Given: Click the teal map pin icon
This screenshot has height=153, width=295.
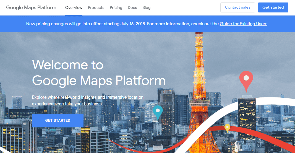Looking at the screenshot, I should tap(158, 113).
